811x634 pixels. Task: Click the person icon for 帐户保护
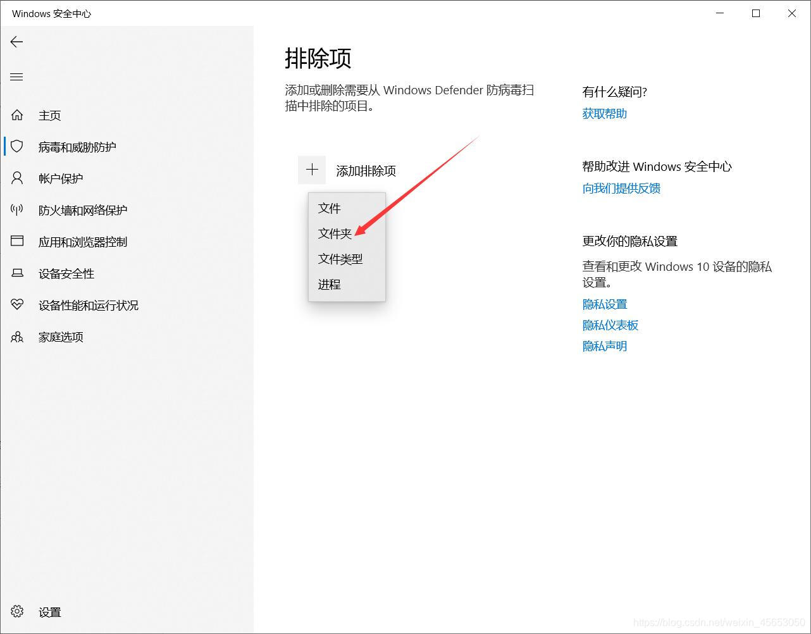tap(17, 178)
